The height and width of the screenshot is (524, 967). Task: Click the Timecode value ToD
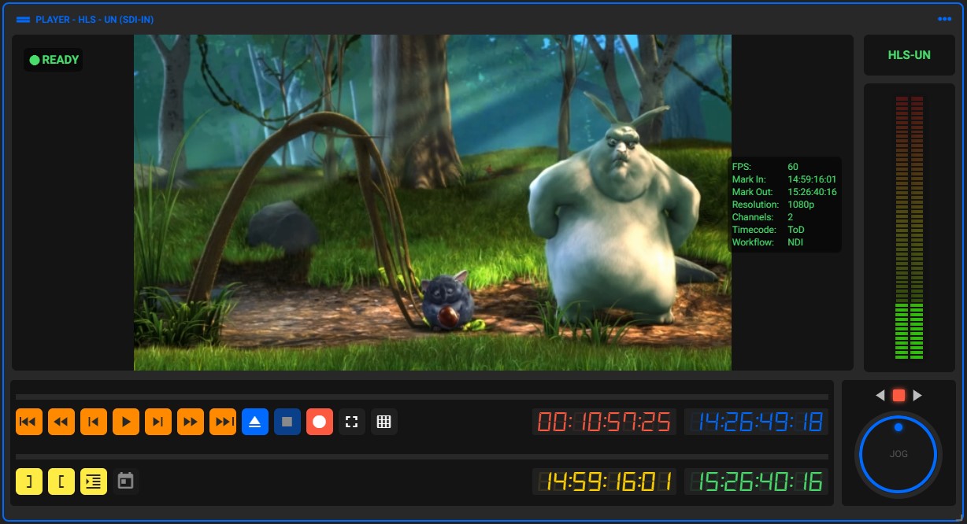[x=796, y=230]
